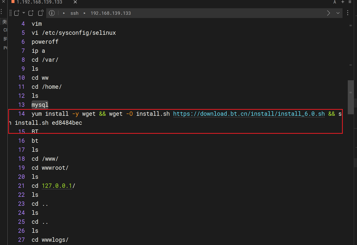
Task: Click the toolbar drag handle grip
Action: [x=10, y=13]
